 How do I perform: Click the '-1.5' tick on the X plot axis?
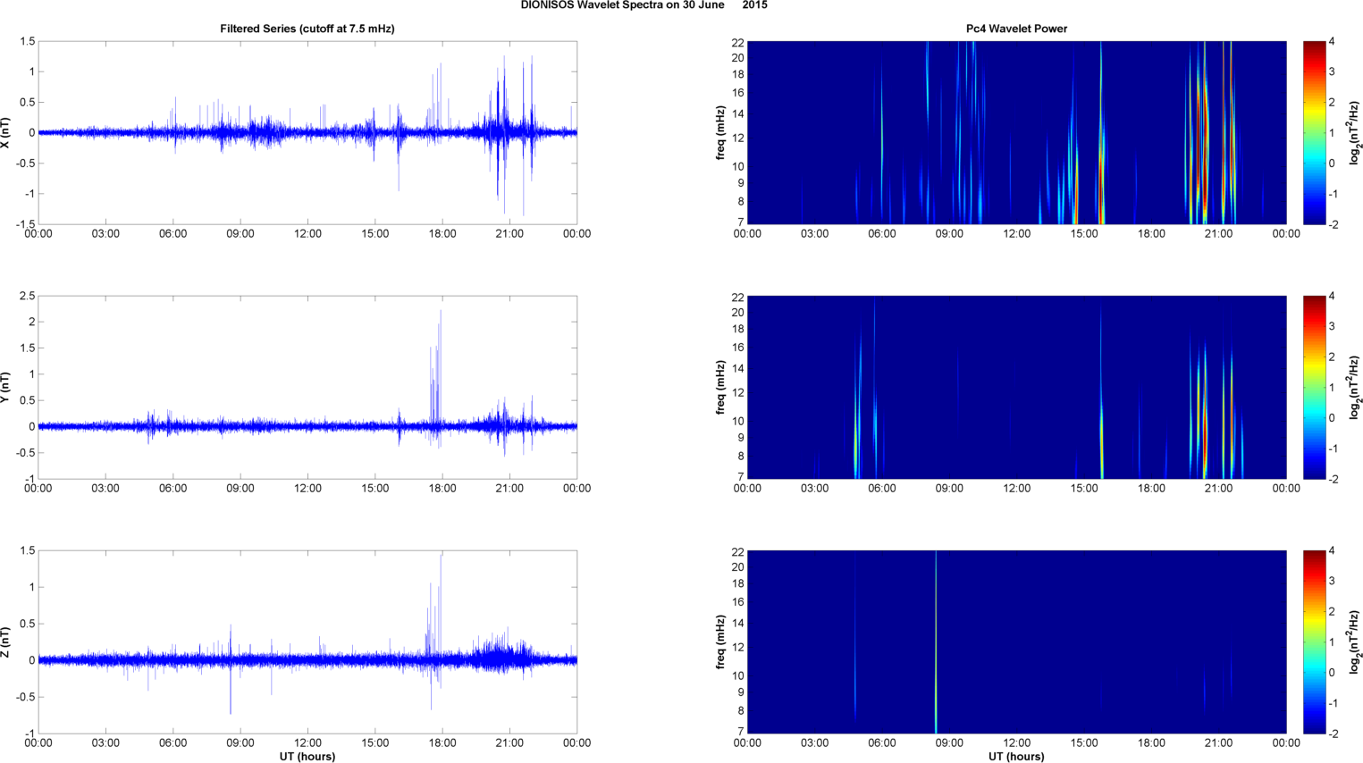coord(25,224)
